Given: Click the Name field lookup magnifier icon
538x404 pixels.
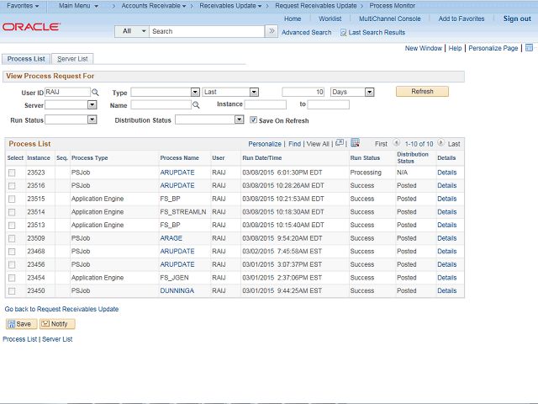Looking at the screenshot, I should pyautogui.click(x=196, y=105).
